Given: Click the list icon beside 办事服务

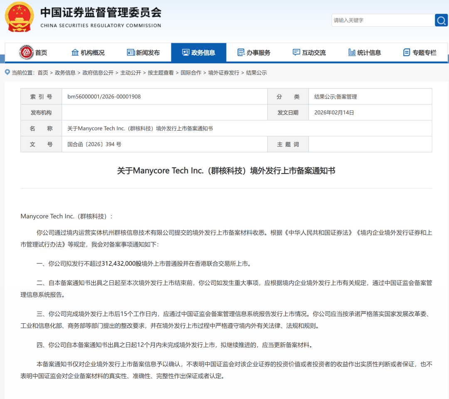Looking at the screenshot, I should tap(240, 52).
